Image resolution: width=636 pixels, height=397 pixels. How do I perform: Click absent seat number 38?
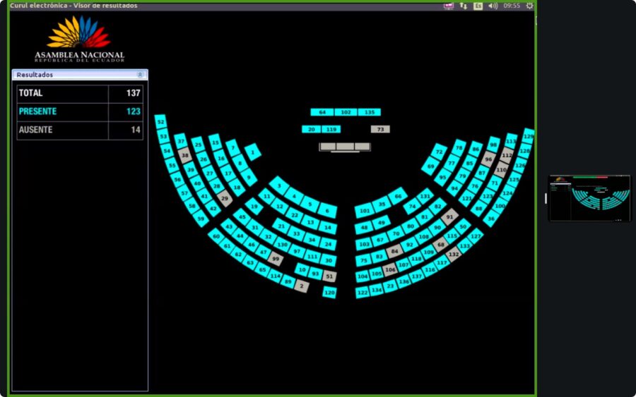(185, 156)
